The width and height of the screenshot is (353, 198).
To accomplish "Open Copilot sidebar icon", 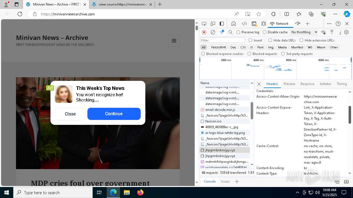I will click(347, 14).
